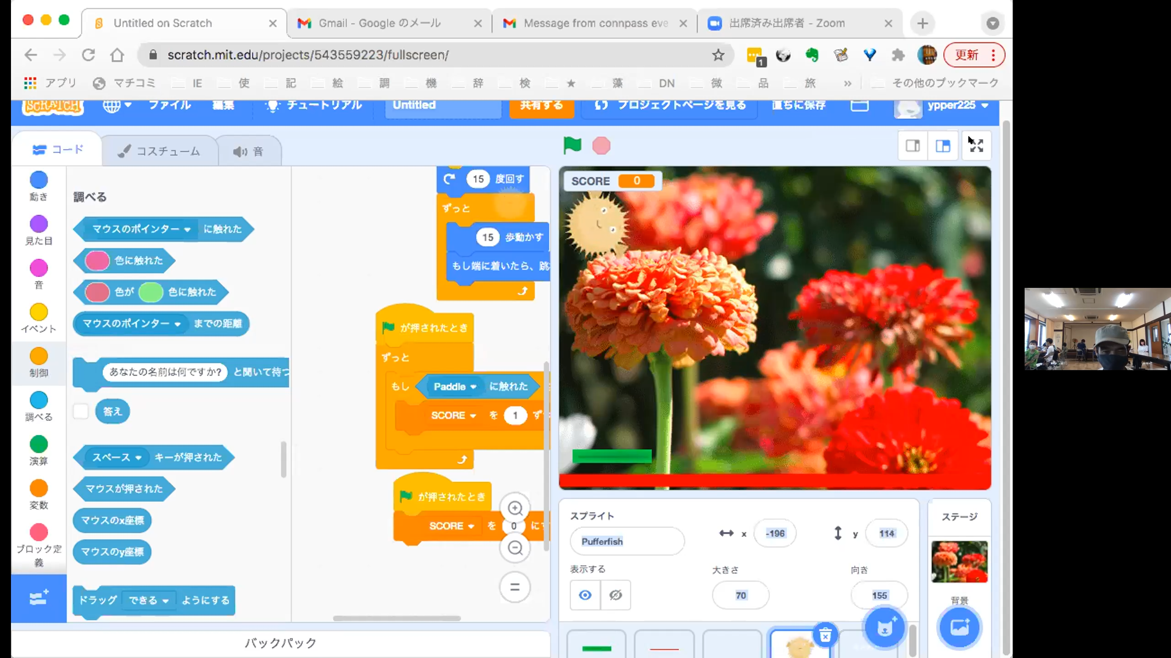The width and height of the screenshot is (1171, 658).
Task: Click the green flag to start the project
Action: pyautogui.click(x=572, y=146)
